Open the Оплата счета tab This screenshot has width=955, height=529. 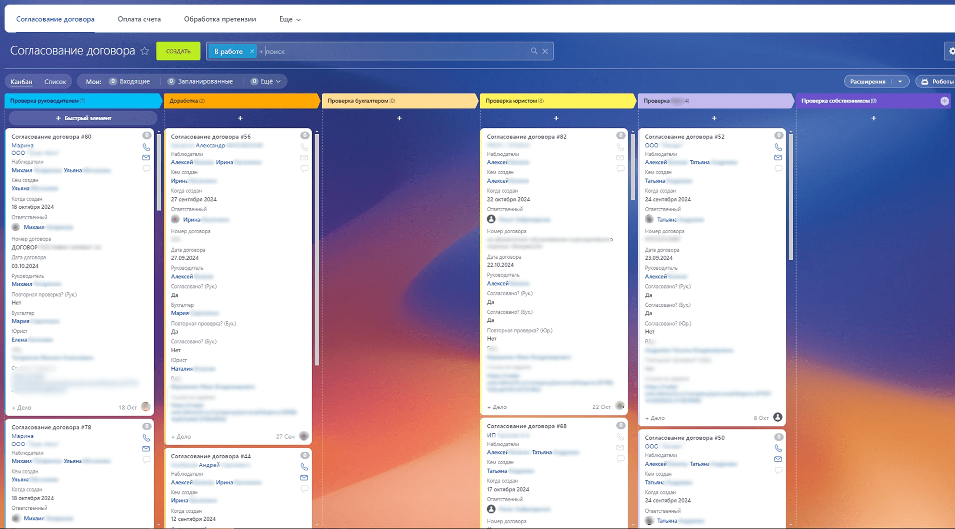tap(139, 19)
